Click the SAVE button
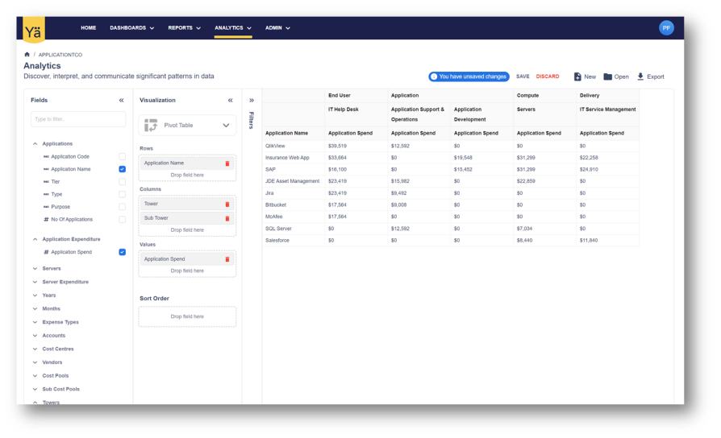This screenshot has height=438, width=721. [x=523, y=76]
